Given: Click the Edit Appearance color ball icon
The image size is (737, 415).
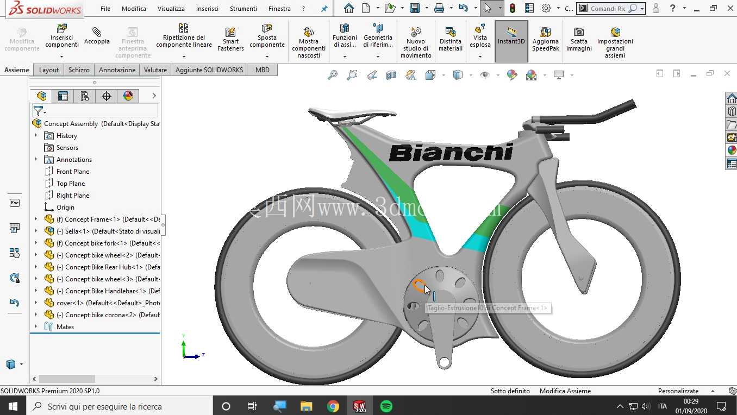Looking at the screenshot, I should [512, 75].
